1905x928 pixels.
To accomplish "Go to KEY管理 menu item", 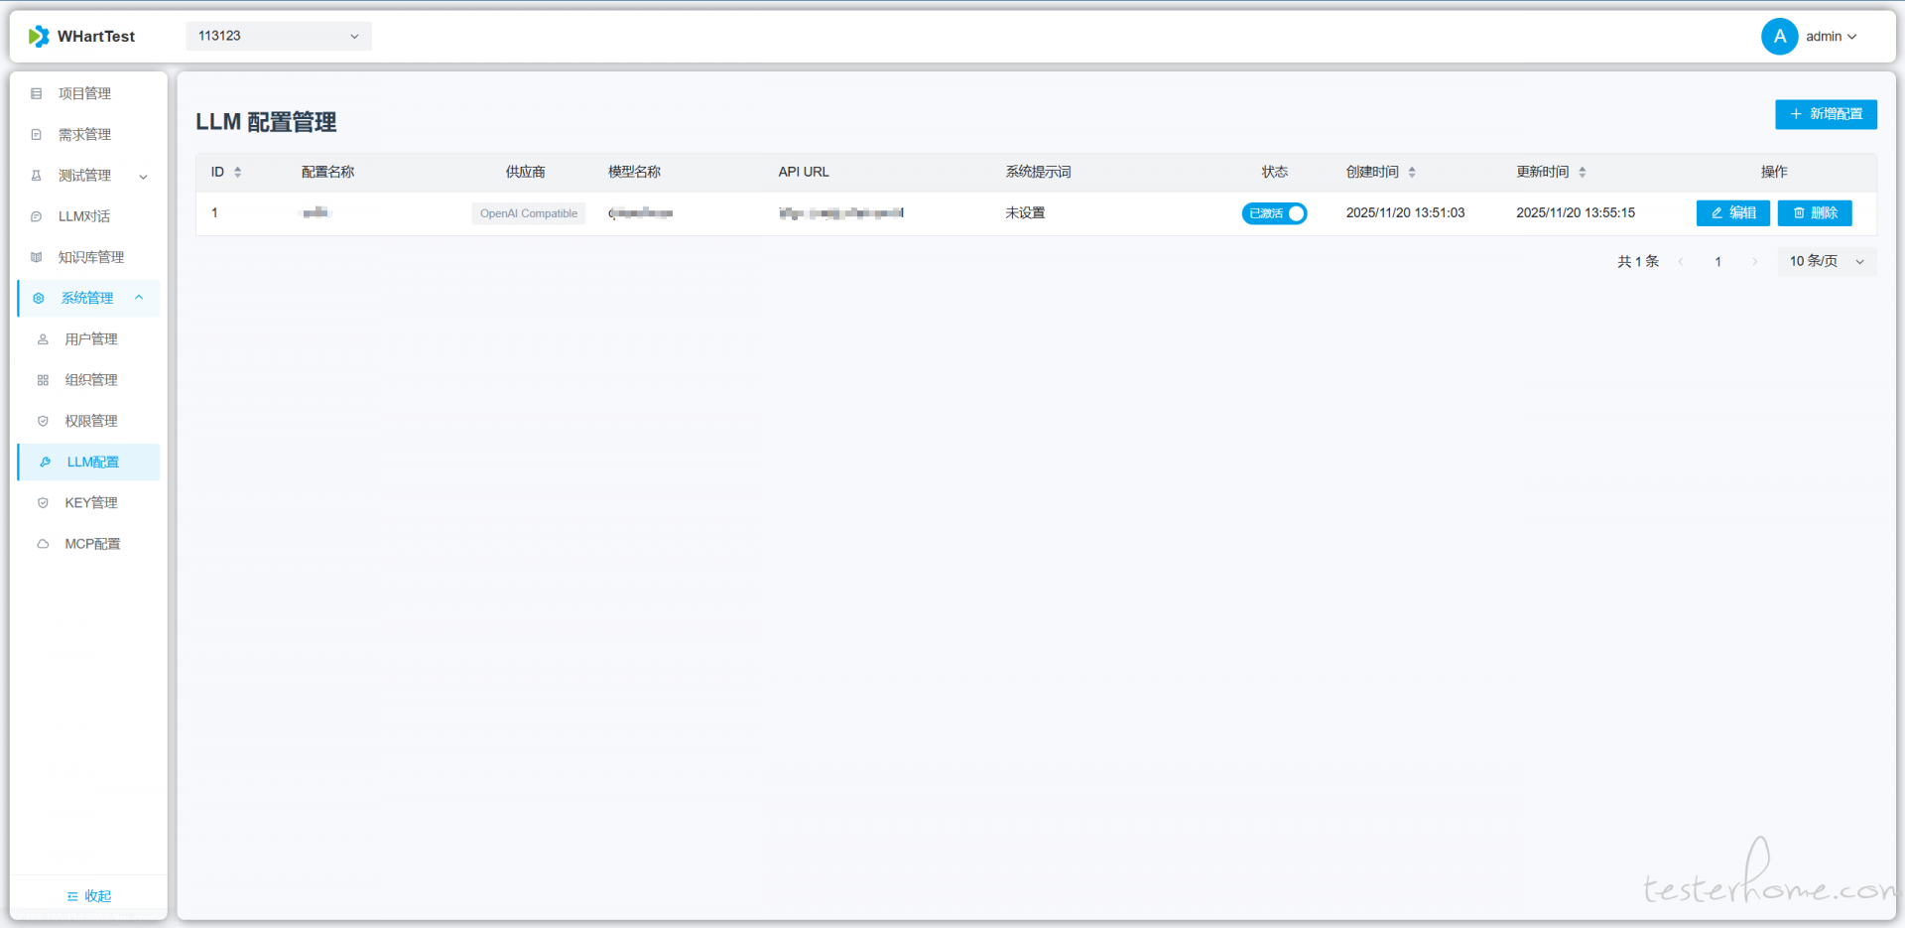I will pyautogui.click(x=91, y=503).
